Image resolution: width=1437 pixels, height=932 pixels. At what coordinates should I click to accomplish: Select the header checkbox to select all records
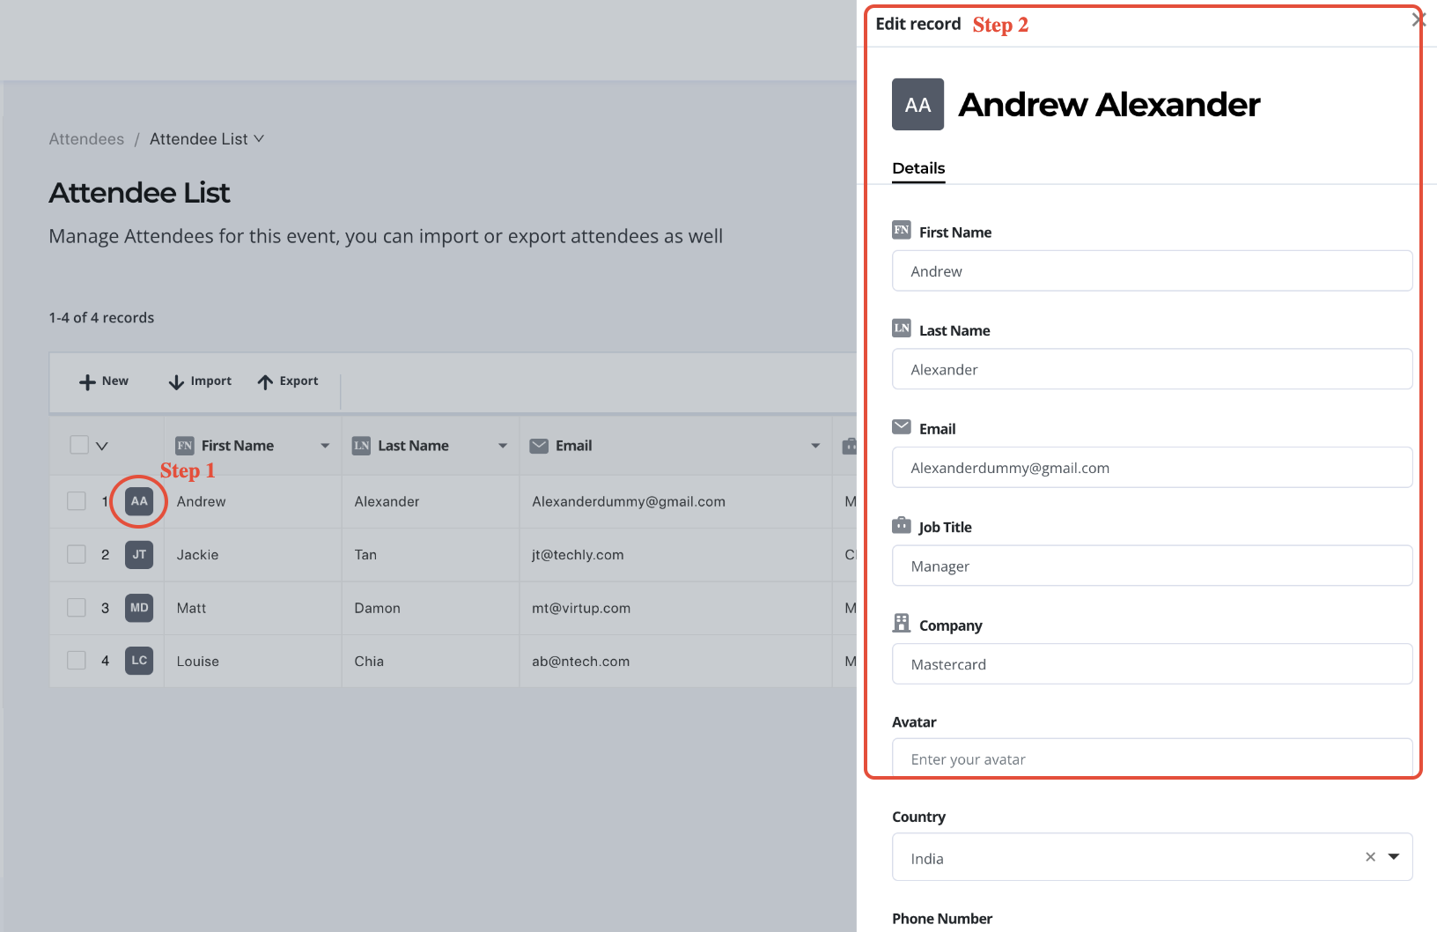78,445
